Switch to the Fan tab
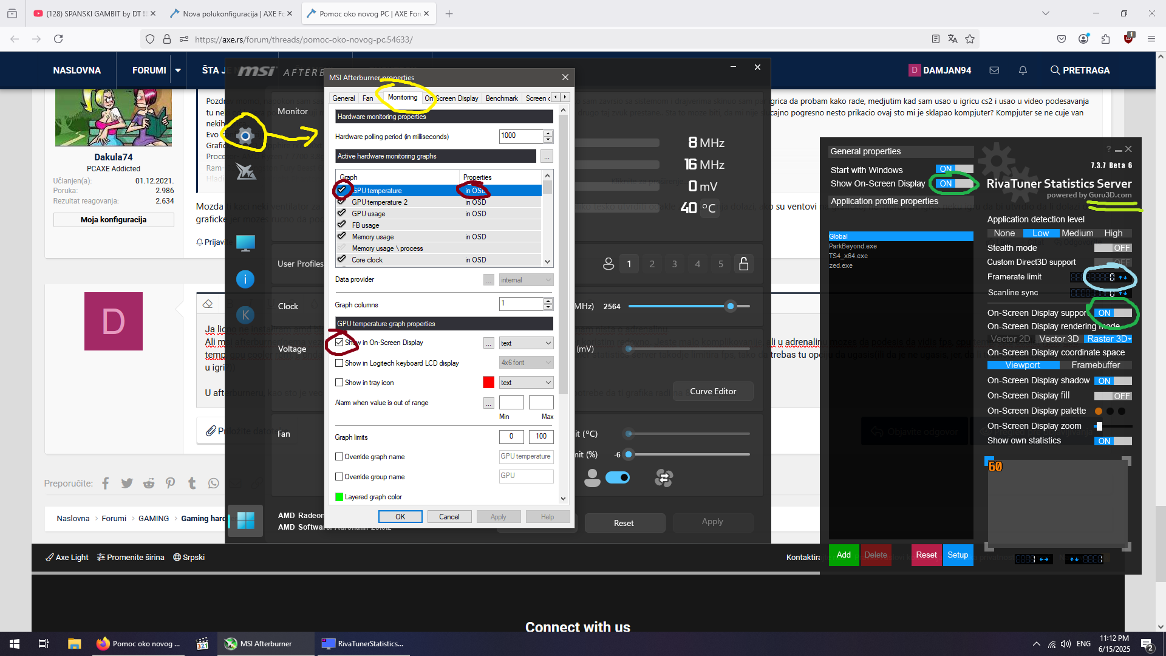This screenshot has height=656, width=1166. (368, 98)
